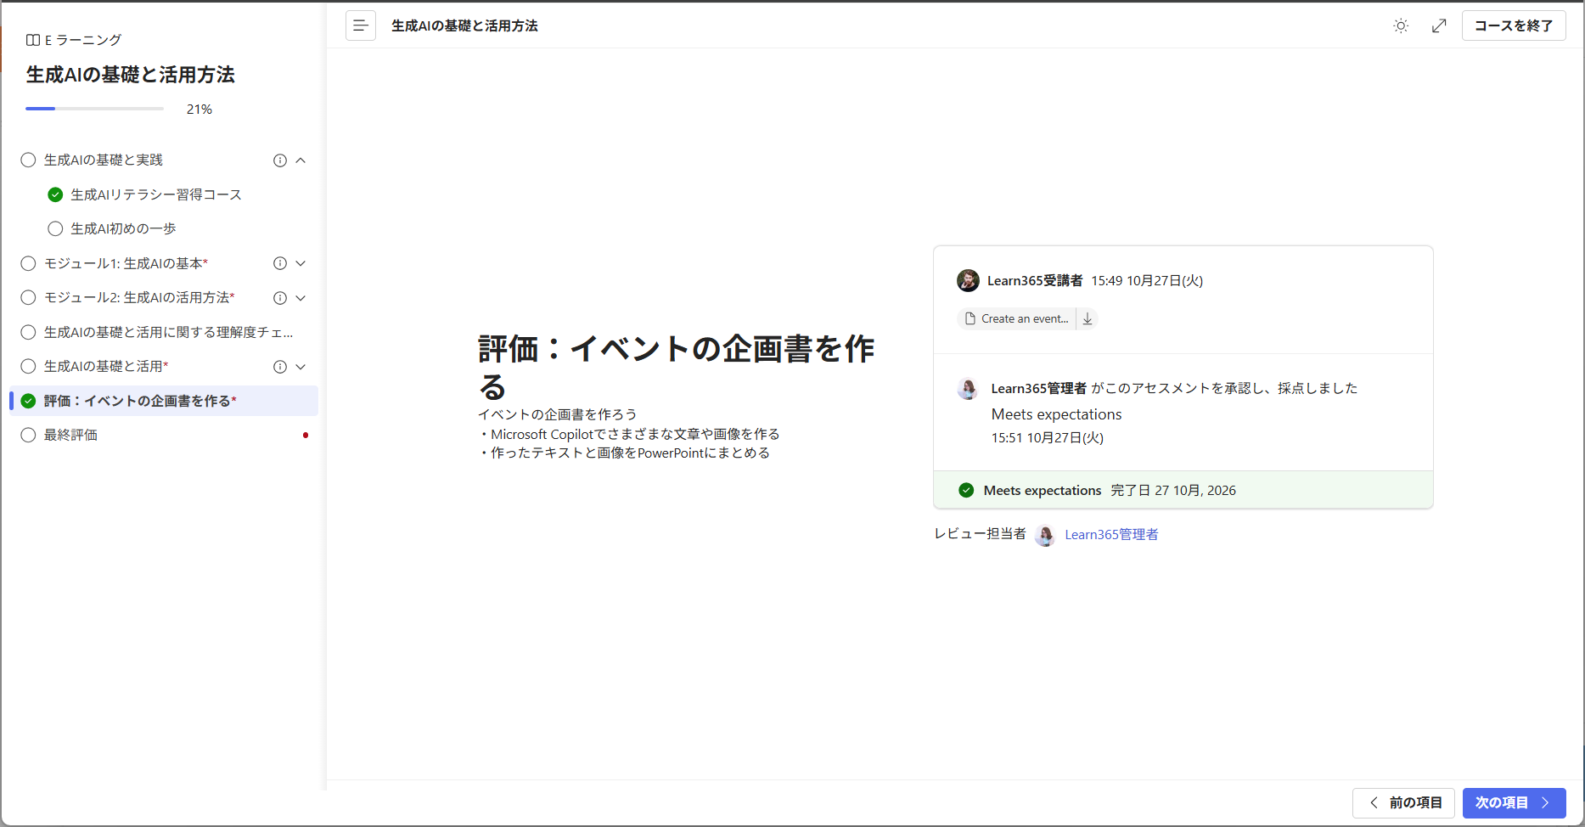1585x827 pixels.
Task: Open the Learn365管理者 reviewer link
Action: (x=1111, y=535)
